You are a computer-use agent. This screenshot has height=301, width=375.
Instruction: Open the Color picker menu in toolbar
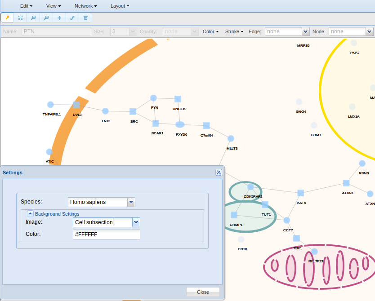[210, 31]
